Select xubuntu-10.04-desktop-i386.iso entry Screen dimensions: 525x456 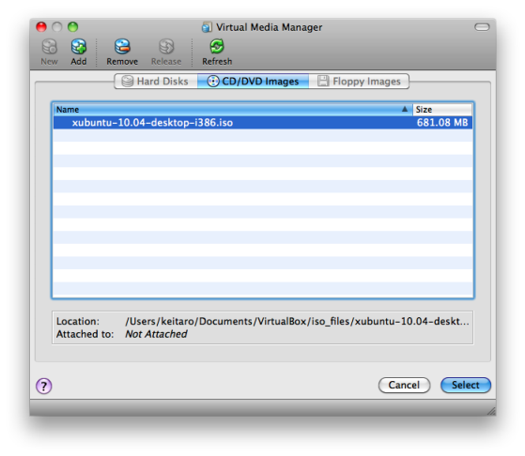pos(263,123)
